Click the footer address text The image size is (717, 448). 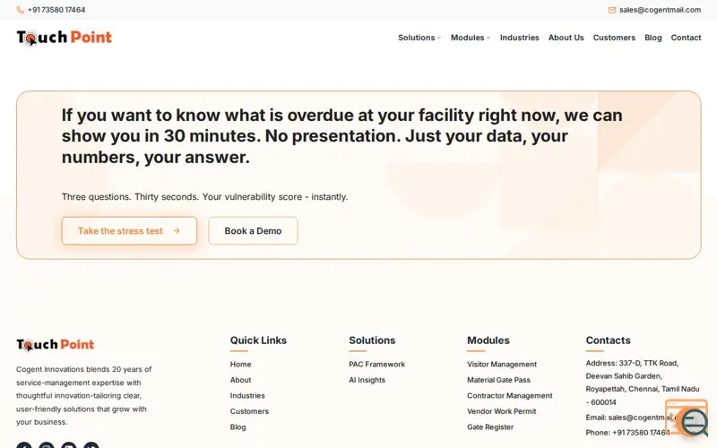point(643,383)
